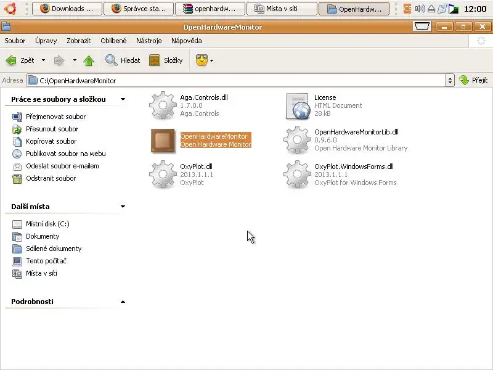The height and width of the screenshot is (370, 493).
Task: Click the License file name
Action: click(x=325, y=97)
